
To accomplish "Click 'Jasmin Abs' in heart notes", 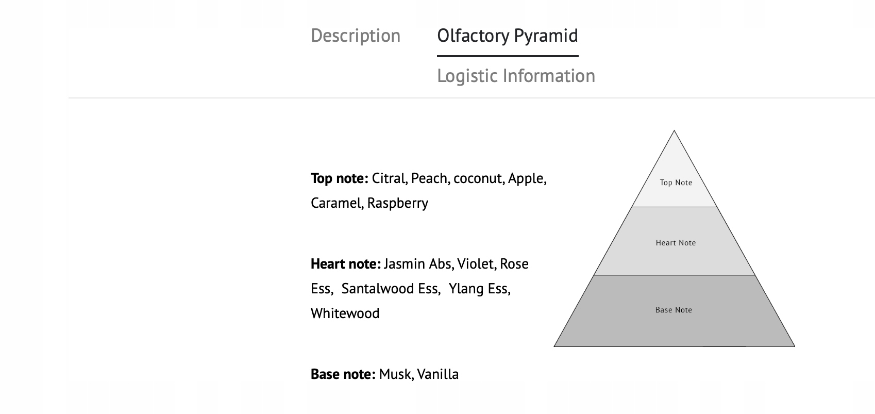I will click(418, 264).
